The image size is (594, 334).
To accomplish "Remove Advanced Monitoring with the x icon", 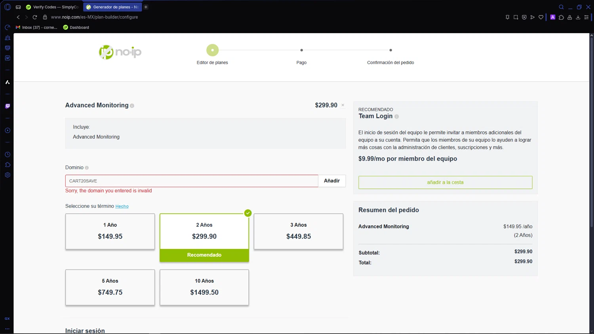I will tap(343, 105).
